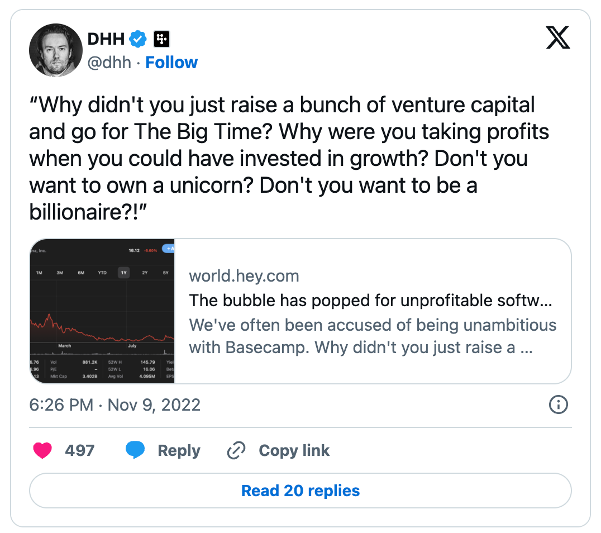
Task: Click the chain link icon
Action: point(237,450)
